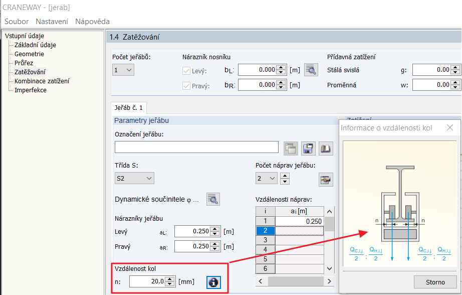Toggle the Levý buffer checkbox
Image resolution: width=462 pixels, height=295 pixels.
tap(186, 71)
